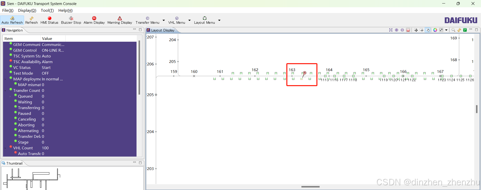This screenshot has height=190, width=481.
Task: Open the dropdown arrow beside the grid icon
Action: point(446,30)
